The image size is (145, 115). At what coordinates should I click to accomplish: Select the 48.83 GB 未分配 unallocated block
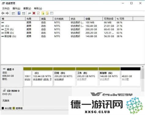130,77
